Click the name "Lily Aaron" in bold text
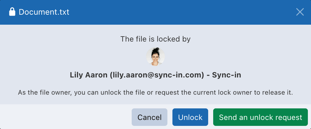Screen dimensions: 311x129 [x=89, y=75]
